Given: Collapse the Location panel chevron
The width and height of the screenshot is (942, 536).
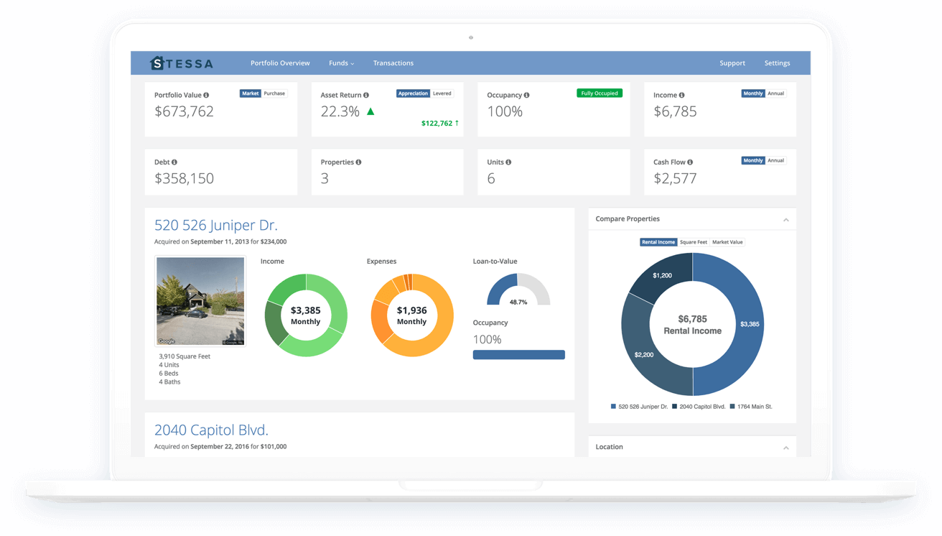Looking at the screenshot, I should pos(786,448).
